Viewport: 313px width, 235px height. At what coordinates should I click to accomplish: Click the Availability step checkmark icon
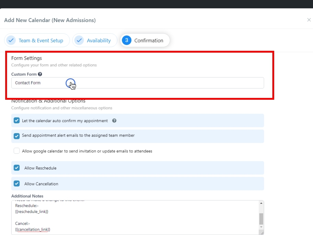click(79, 40)
